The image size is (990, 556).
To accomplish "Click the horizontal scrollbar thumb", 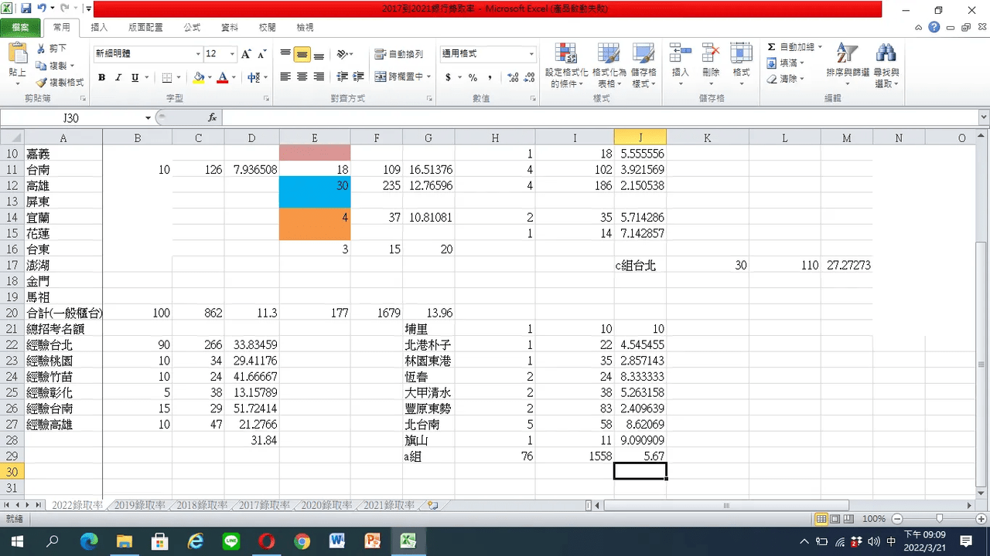I will 726,505.
